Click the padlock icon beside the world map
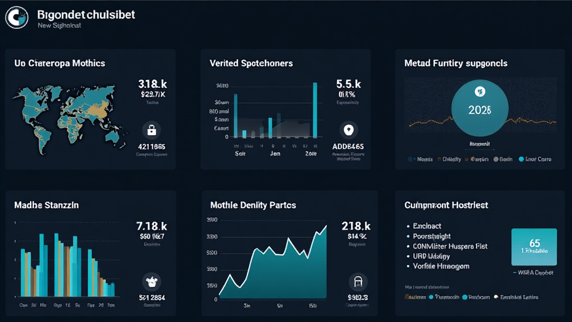 pos(151,131)
